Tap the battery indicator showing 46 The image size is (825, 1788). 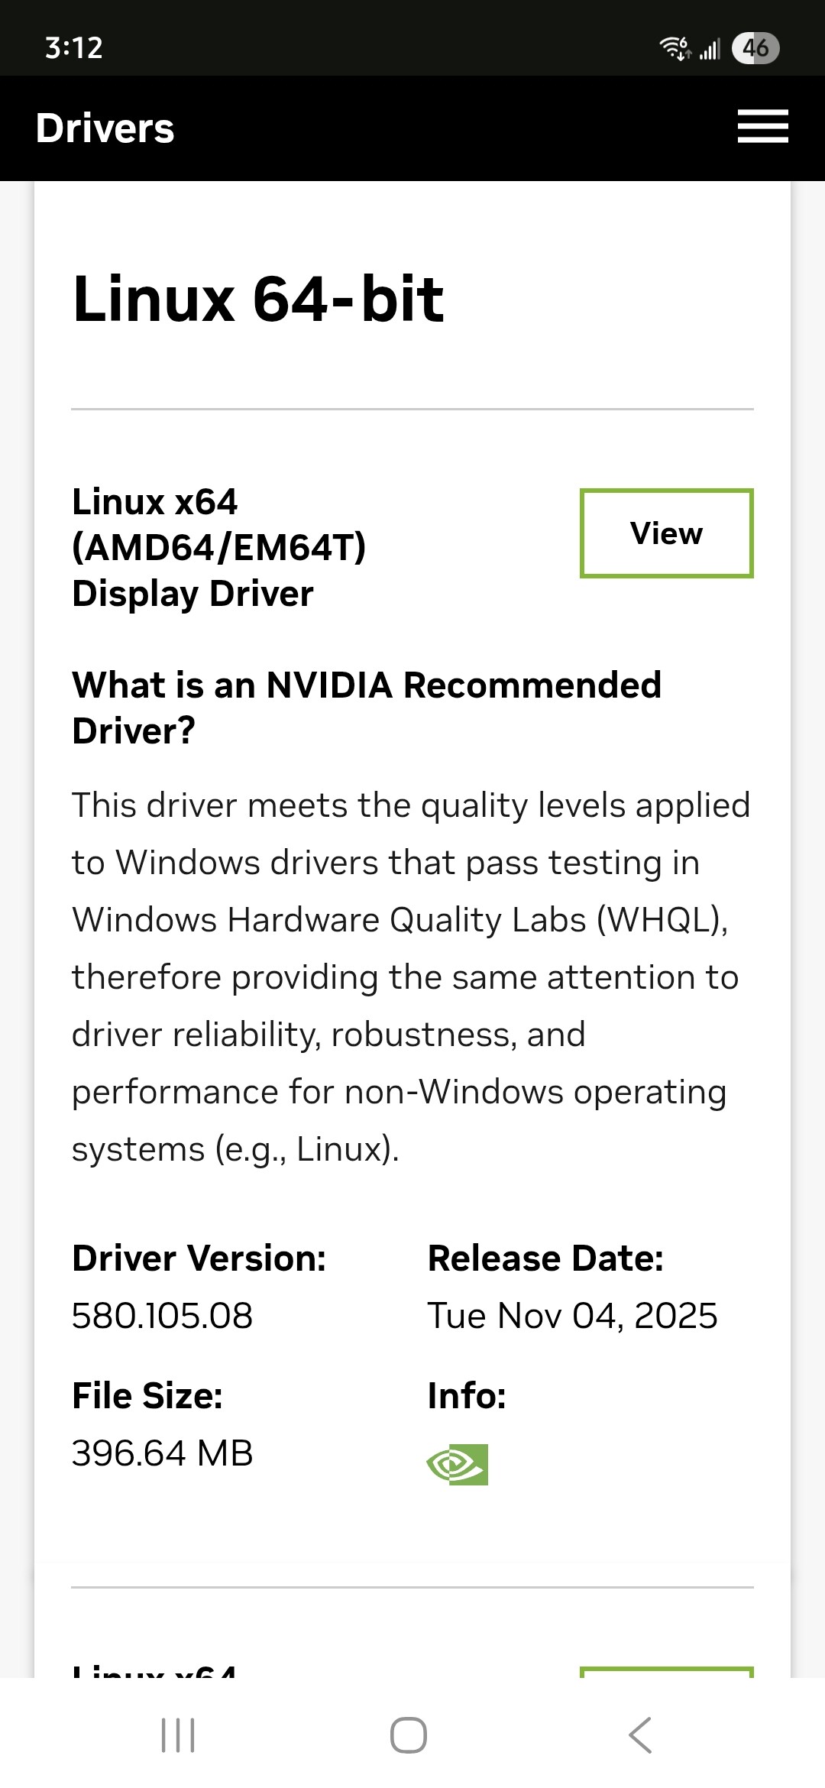pyautogui.click(x=755, y=48)
